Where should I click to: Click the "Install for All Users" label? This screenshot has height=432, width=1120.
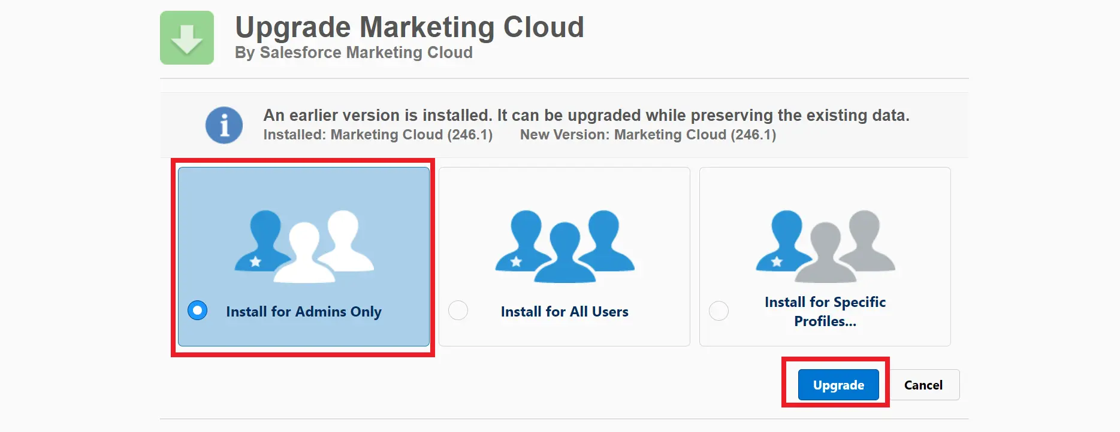click(564, 312)
